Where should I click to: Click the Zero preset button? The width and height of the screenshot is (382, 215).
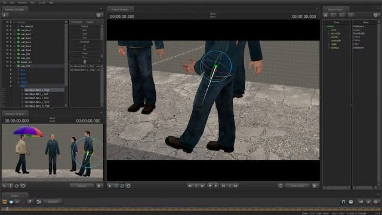pos(85,30)
